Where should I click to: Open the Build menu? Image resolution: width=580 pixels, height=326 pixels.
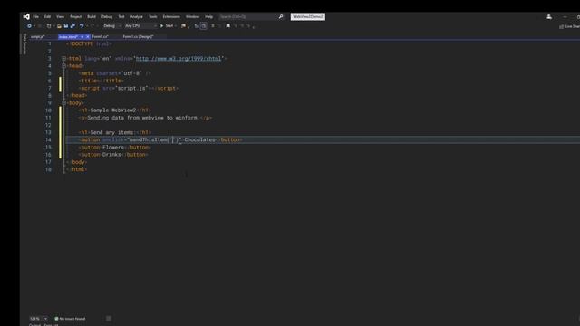[x=92, y=16]
